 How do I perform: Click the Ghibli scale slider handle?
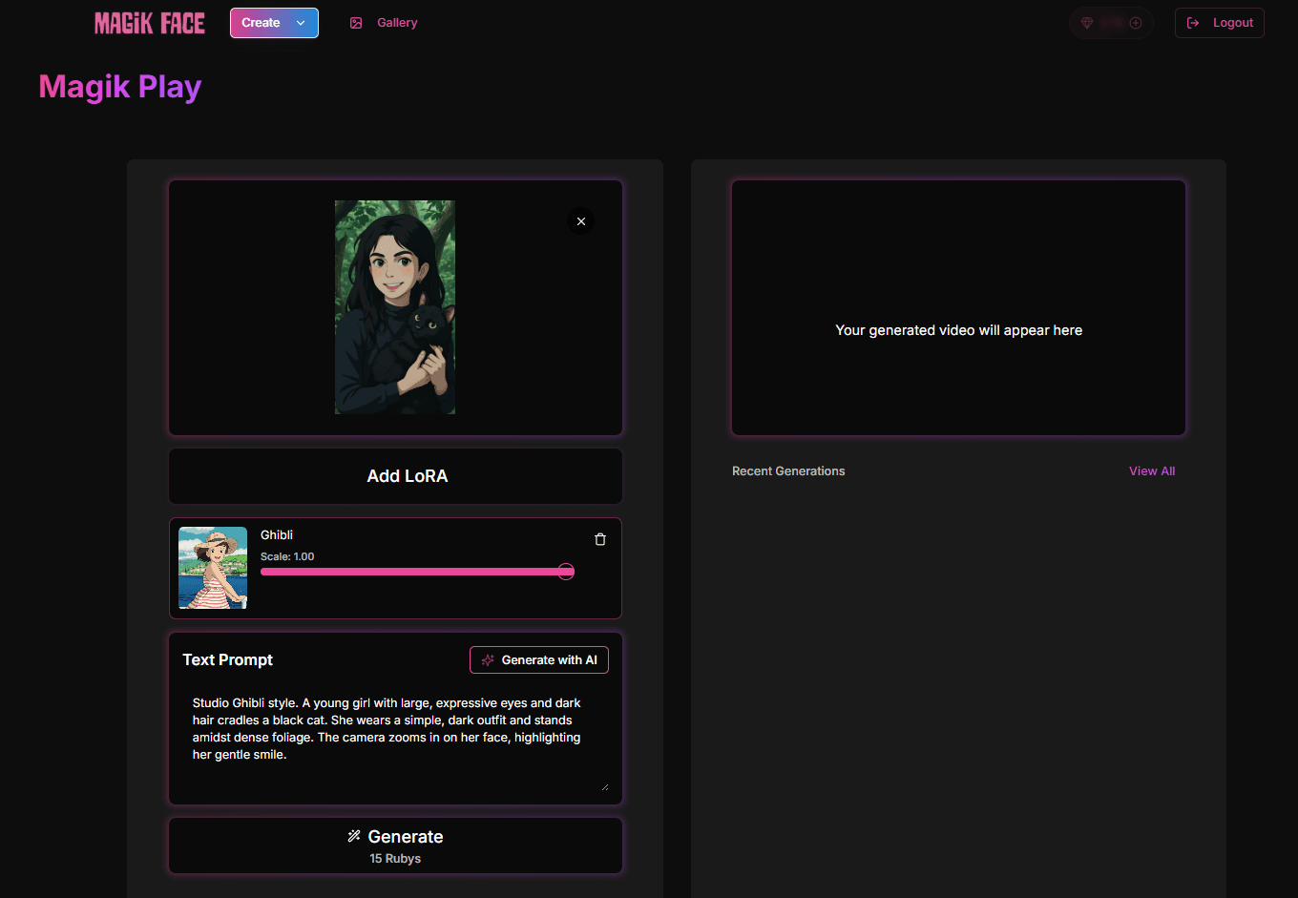pyautogui.click(x=566, y=572)
